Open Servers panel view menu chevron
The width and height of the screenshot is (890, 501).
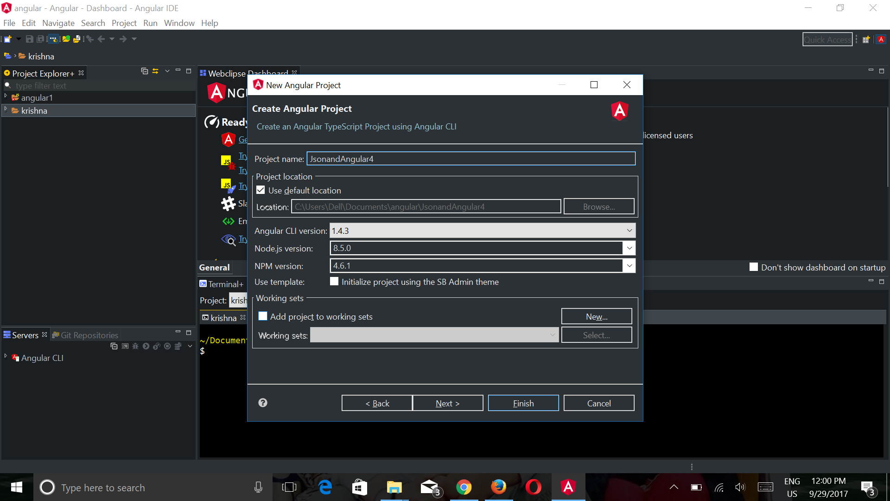click(190, 346)
